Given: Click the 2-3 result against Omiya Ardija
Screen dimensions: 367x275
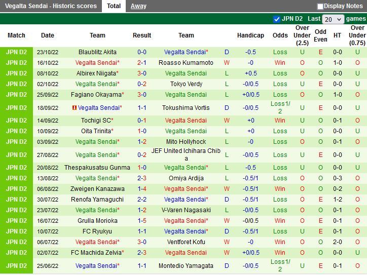Looking at the screenshot, I should (142, 178).
